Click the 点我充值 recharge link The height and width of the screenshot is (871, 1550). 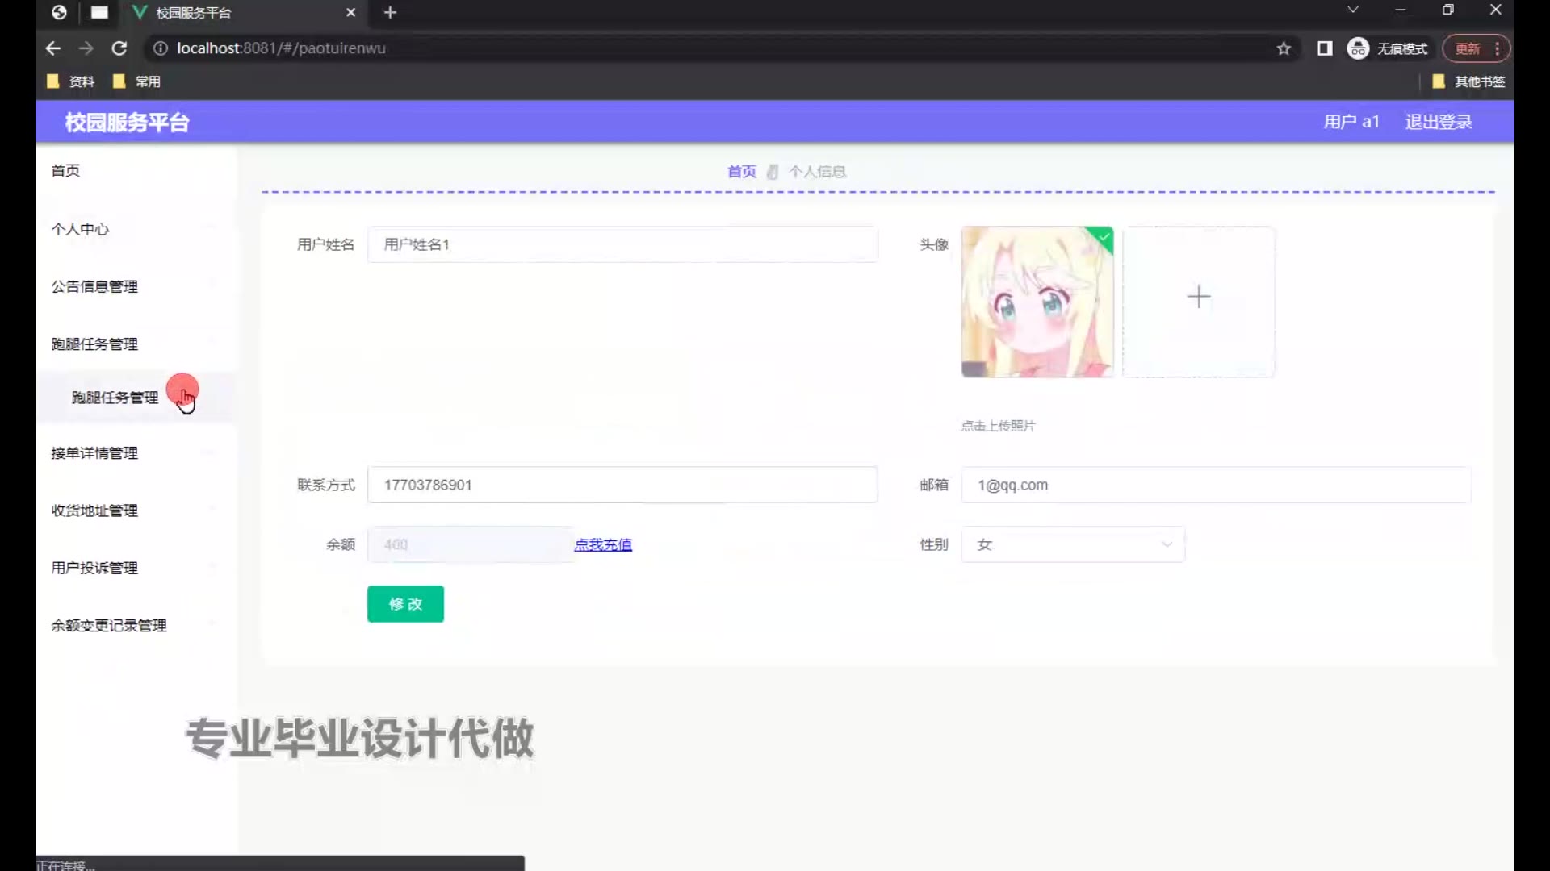coord(603,544)
